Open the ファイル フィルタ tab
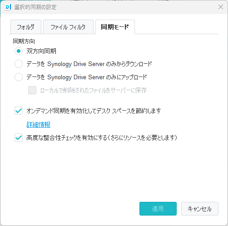 point(68,27)
